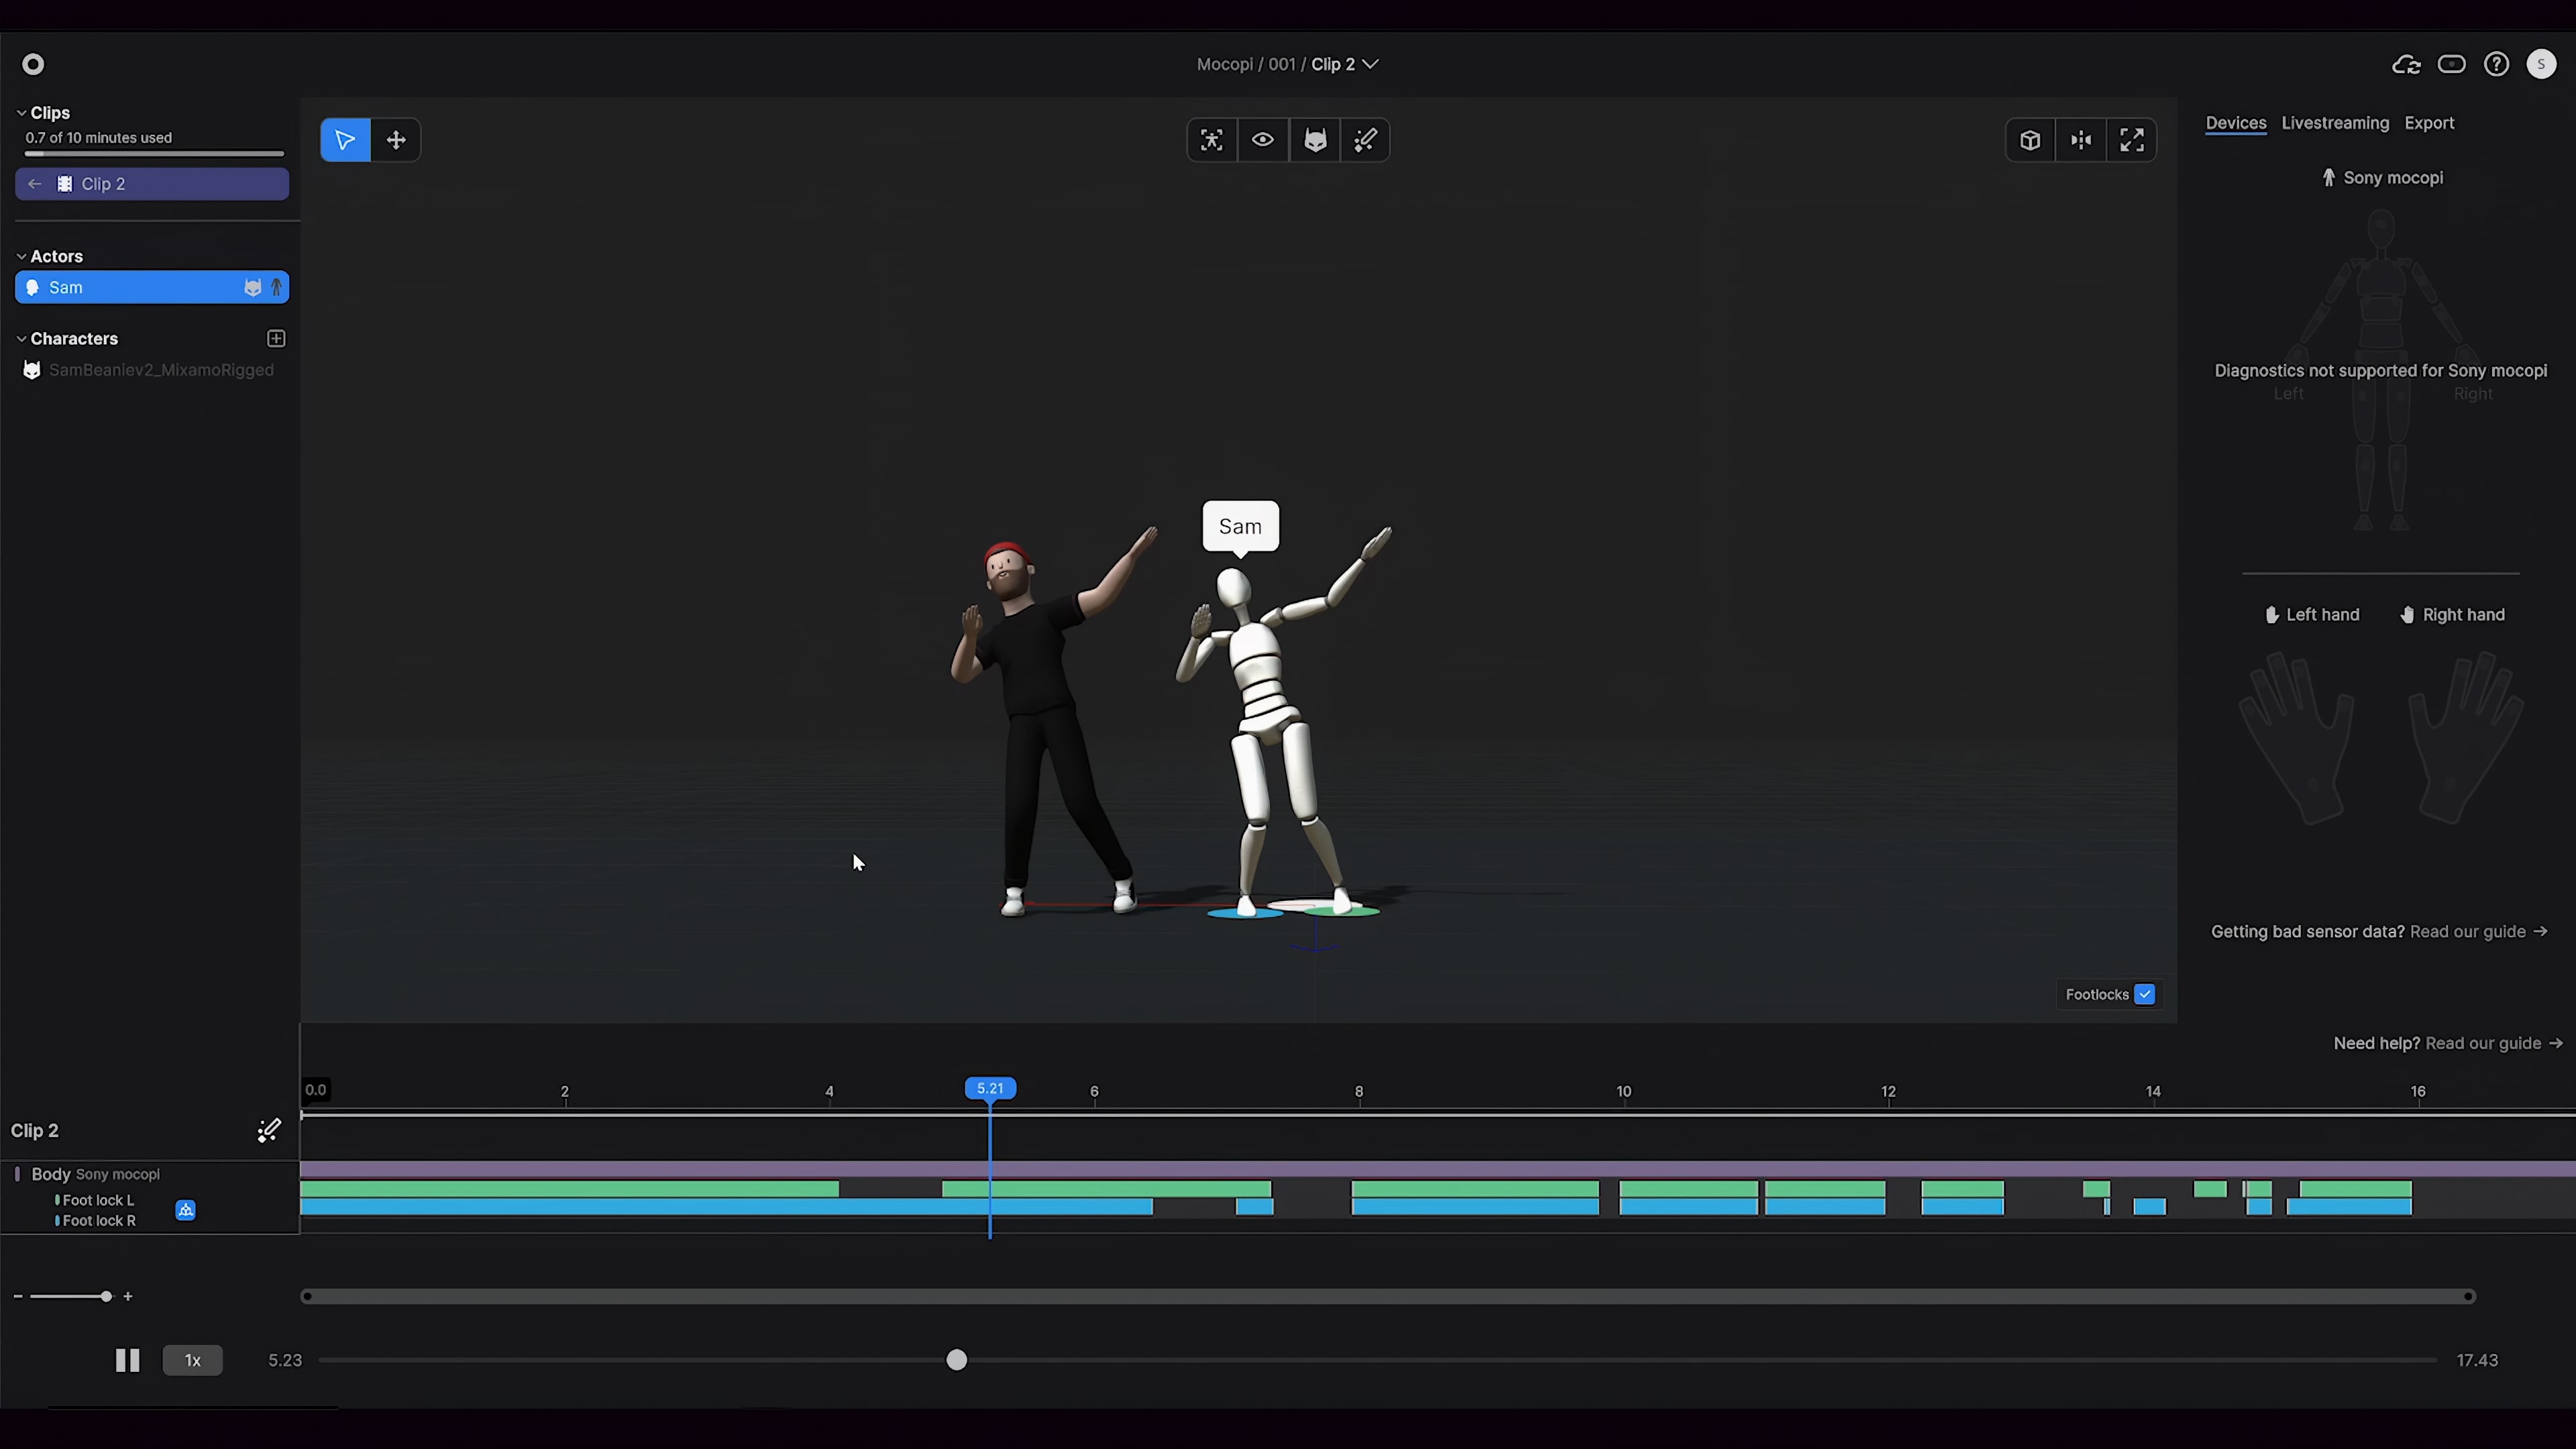Switch to the Export tab
The width and height of the screenshot is (2576, 1449).
(x=2429, y=123)
